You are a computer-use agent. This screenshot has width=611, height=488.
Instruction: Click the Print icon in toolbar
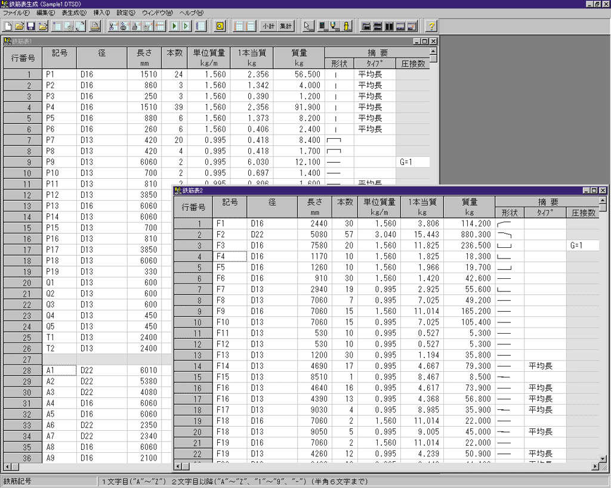click(x=95, y=26)
